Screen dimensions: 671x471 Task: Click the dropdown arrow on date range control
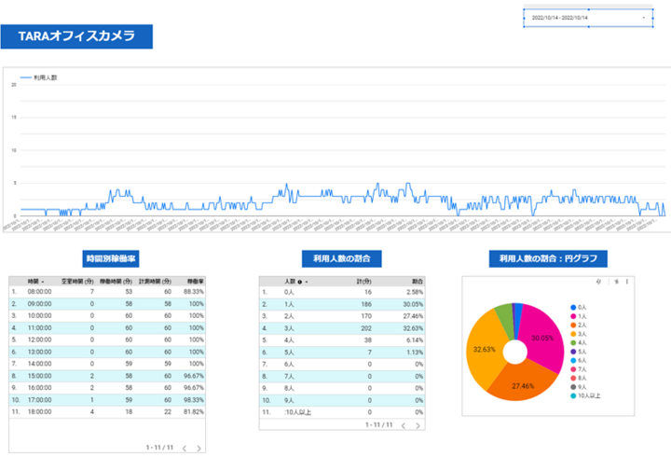click(x=644, y=18)
